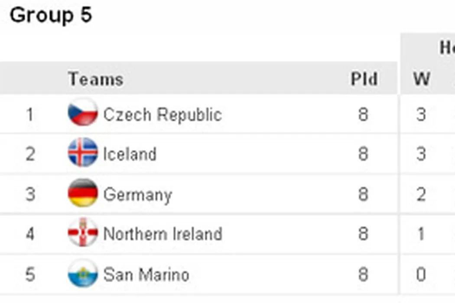Screen dimensions: 455x303
Task: Click the W column header
Action: click(x=421, y=79)
